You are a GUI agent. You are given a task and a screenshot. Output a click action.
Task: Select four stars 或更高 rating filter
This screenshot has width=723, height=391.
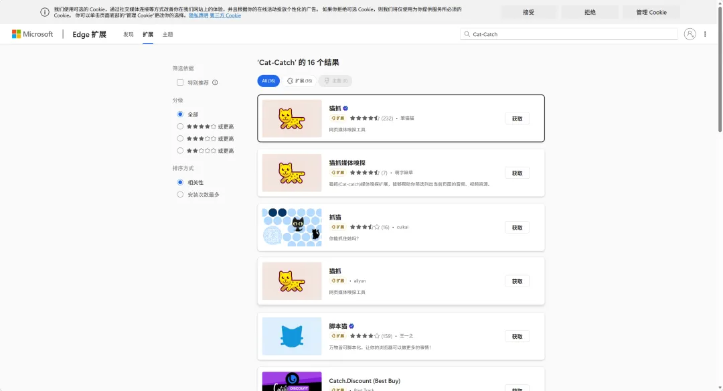point(180,127)
